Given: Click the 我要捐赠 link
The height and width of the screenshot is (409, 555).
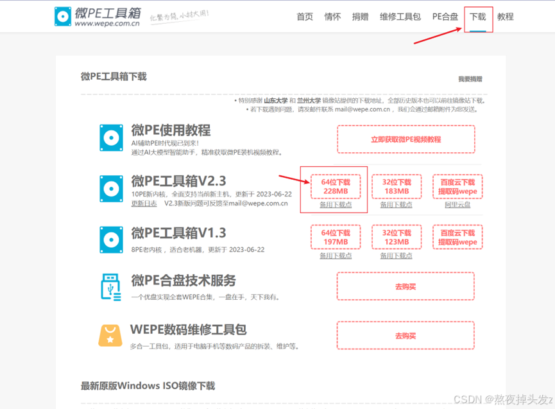Looking at the screenshot, I should click(x=470, y=79).
